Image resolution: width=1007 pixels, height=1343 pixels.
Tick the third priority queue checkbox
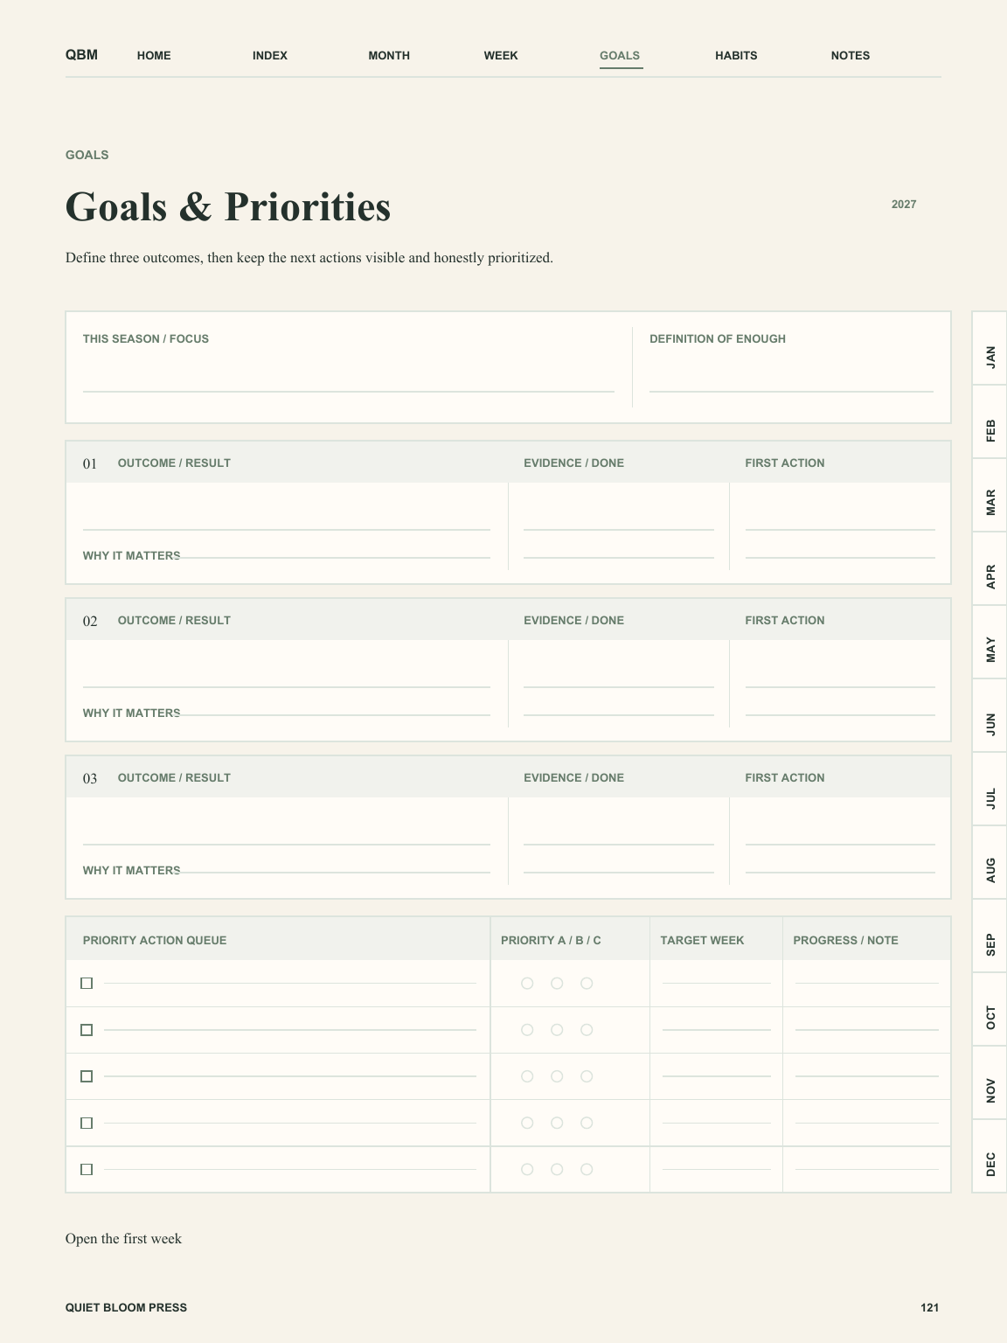87,1076
